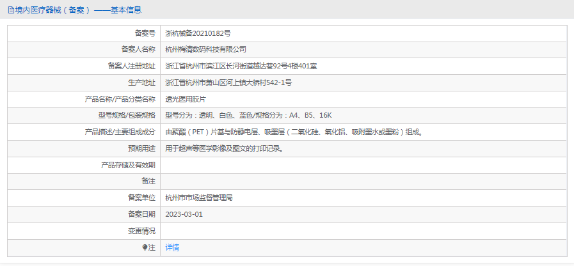Click the 变更情况 label
Image resolution: width=574 pixels, height=266 pixels.
(x=141, y=231)
